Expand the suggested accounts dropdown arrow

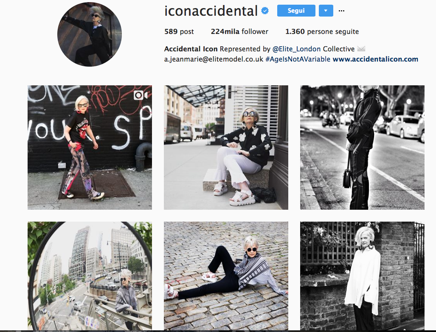tap(326, 11)
